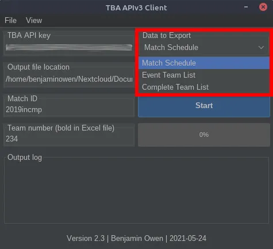
Task: Start the export with the Start button
Action: 204,106
